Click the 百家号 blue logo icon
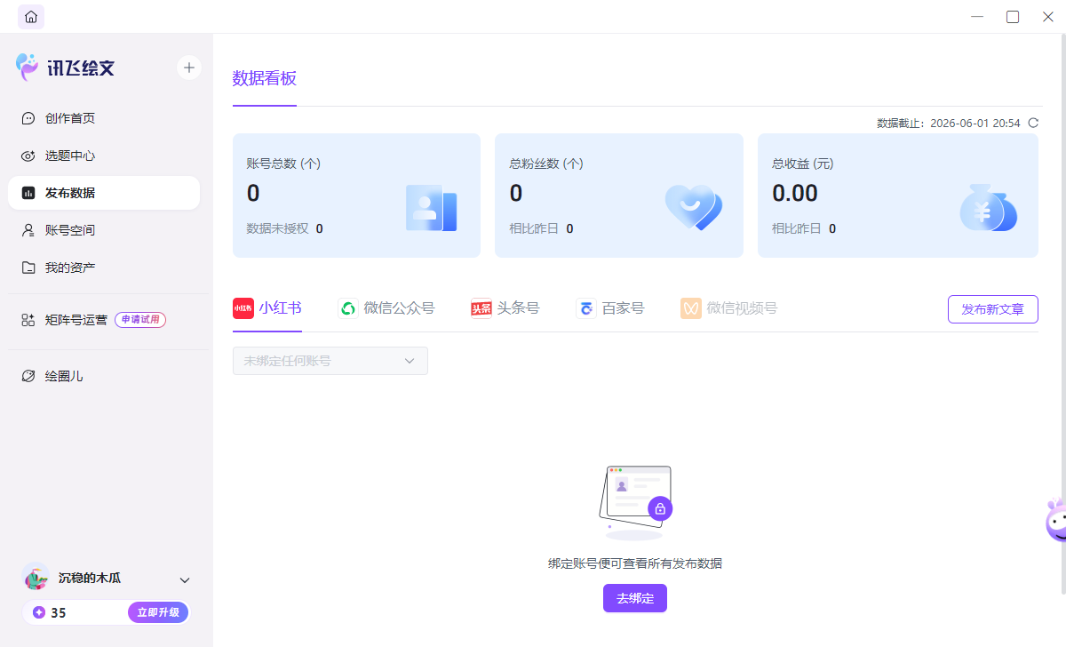 point(586,308)
